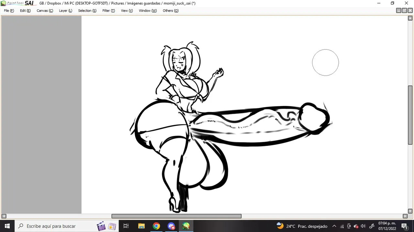Open Task View on the taskbar

(x=126, y=226)
